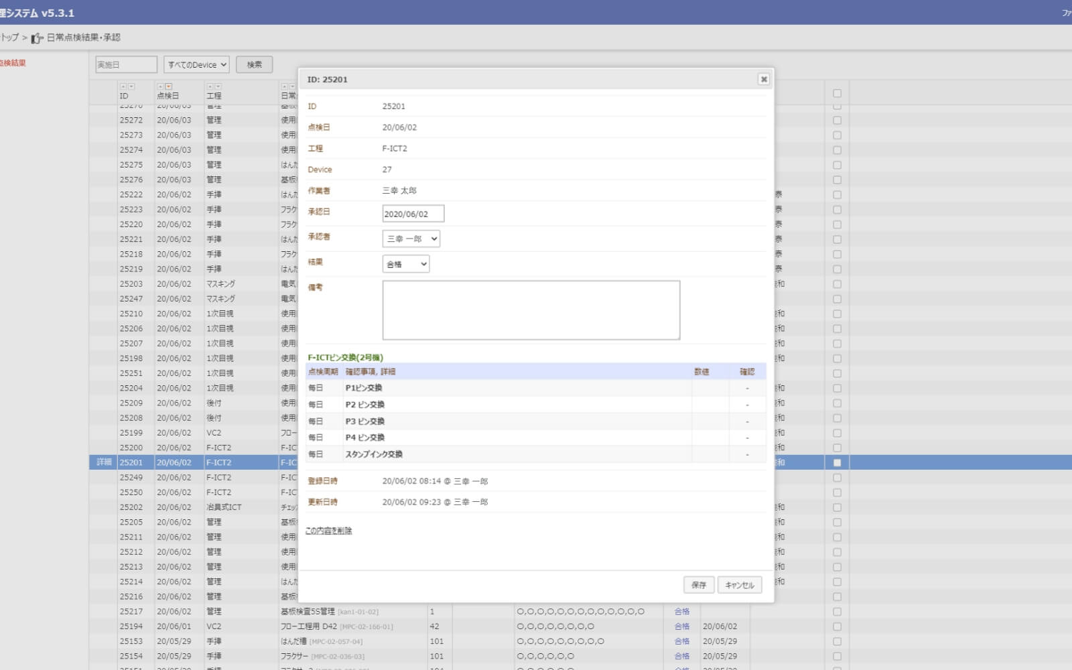The image size is (1072, 670).
Task: Close the ID 25201 dialog
Action: (763, 79)
